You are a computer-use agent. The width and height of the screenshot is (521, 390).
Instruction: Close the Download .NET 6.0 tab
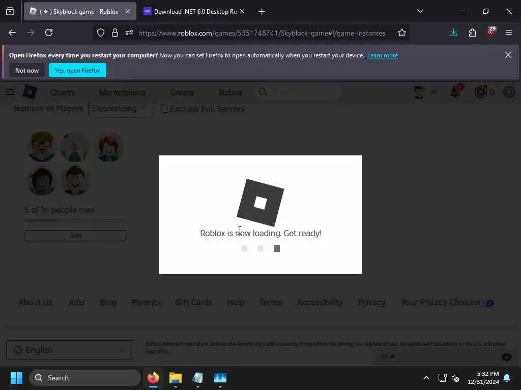[242, 11]
